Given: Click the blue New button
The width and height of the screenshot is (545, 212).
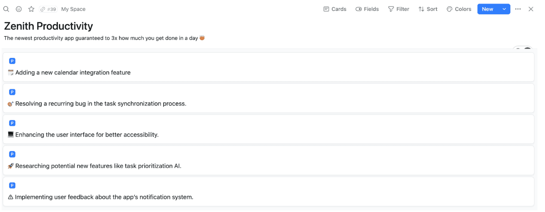Looking at the screenshot, I should pos(487,9).
